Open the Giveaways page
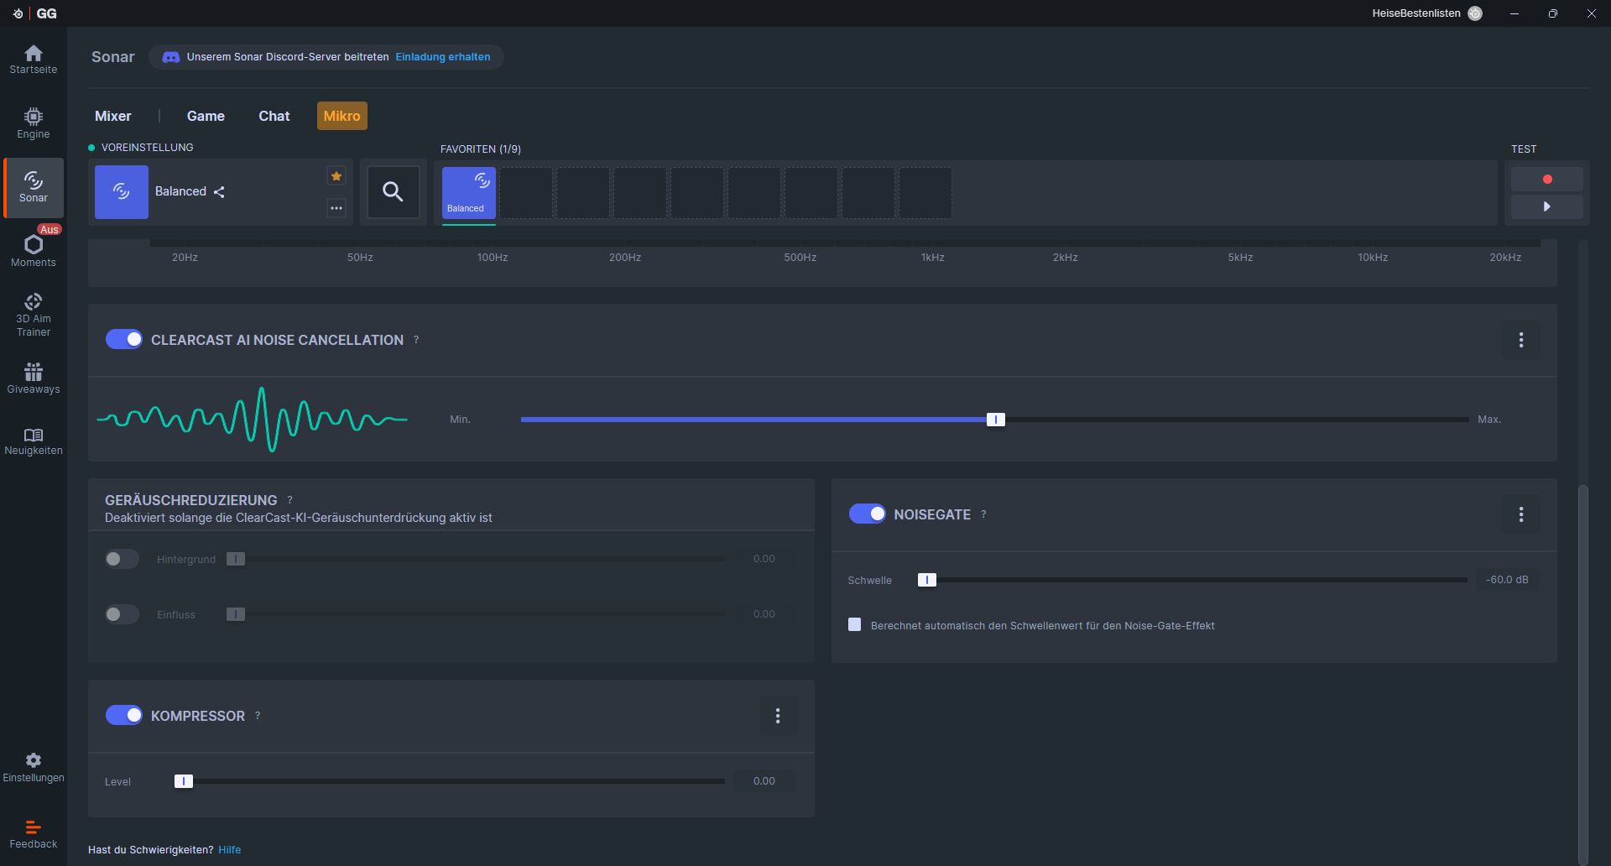This screenshot has width=1611, height=866. coord(34,378)
